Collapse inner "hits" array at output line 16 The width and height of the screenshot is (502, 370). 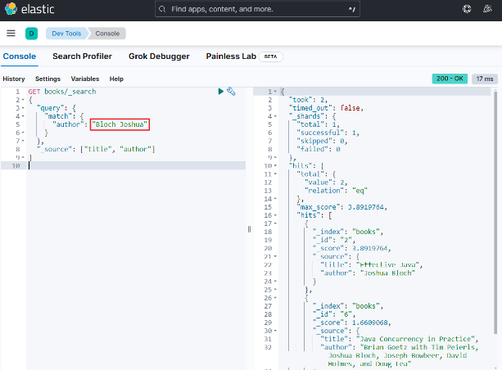click(x=275, y=215)
